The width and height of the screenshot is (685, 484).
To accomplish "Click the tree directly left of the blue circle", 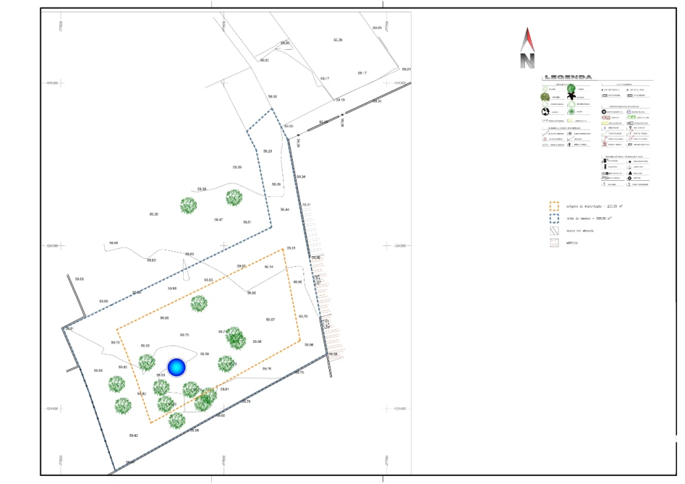I will coord(147,363).
